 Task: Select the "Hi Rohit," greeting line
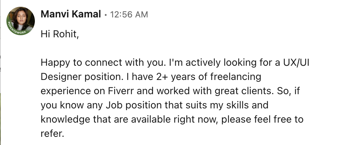(60, 34)
